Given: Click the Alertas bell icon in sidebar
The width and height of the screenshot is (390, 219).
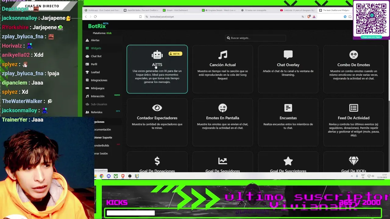Looking at the screenshot, I should click(x=87, y=40).
